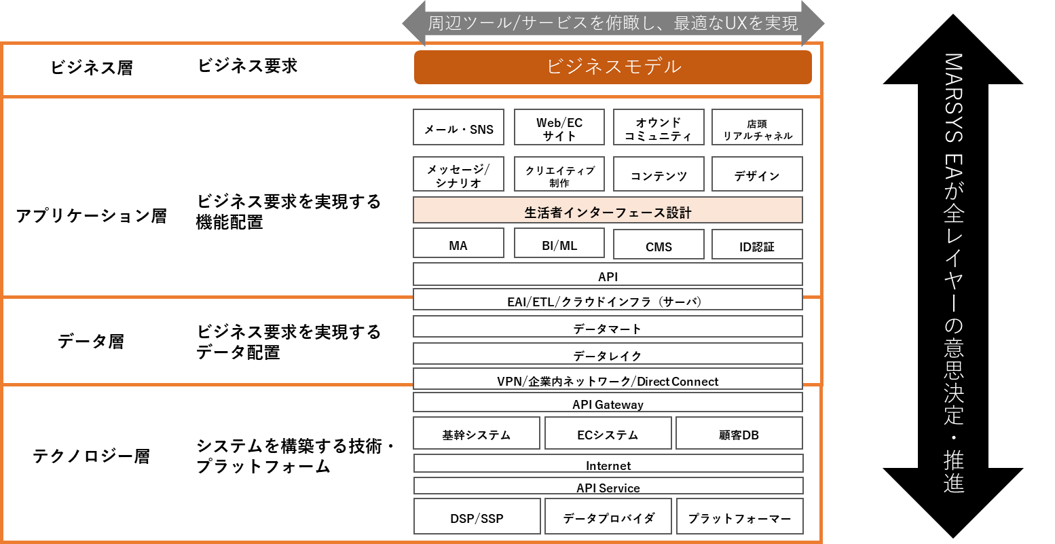Select the 生活者インターフェース設計 bar
The height and width of the screenshot is (544, 1055).
point(608,211)
